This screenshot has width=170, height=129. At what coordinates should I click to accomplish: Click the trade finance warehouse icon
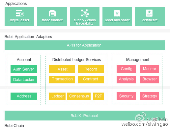[x=52, y=13]
